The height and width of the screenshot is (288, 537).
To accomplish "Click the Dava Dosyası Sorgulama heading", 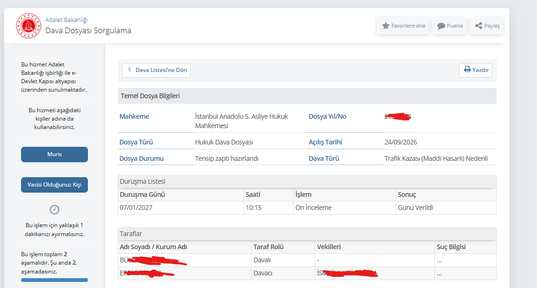I will (x=88, y=30).
